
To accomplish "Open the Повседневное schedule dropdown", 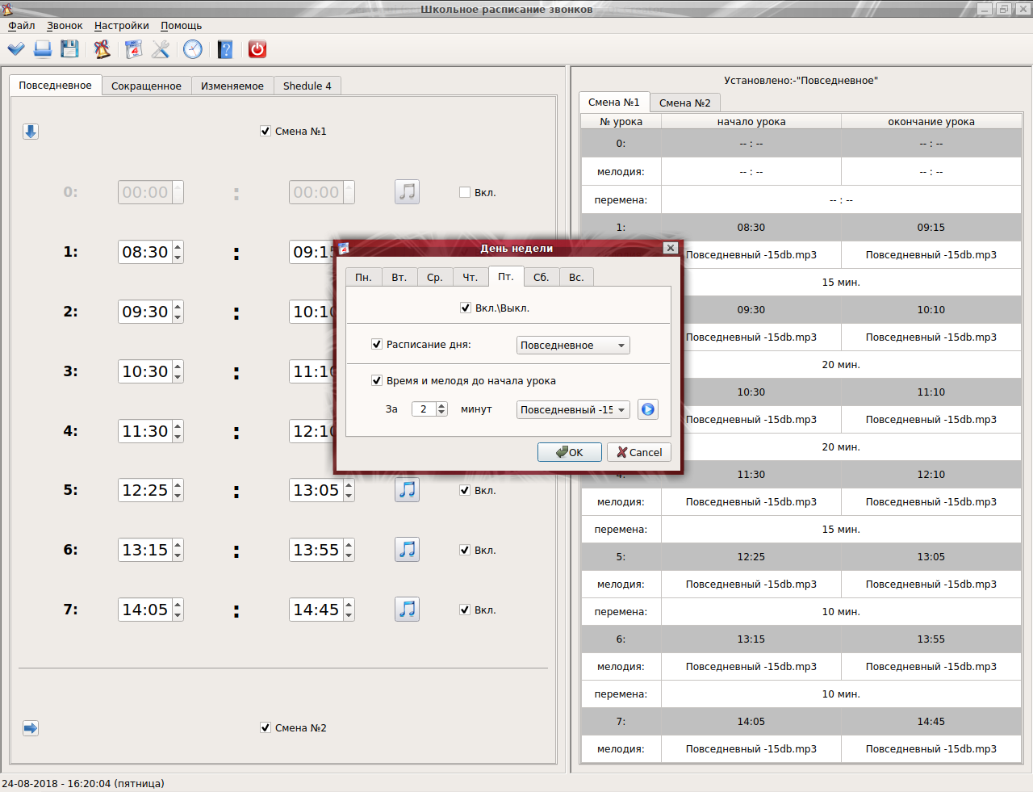I will [x=573, y=345].
